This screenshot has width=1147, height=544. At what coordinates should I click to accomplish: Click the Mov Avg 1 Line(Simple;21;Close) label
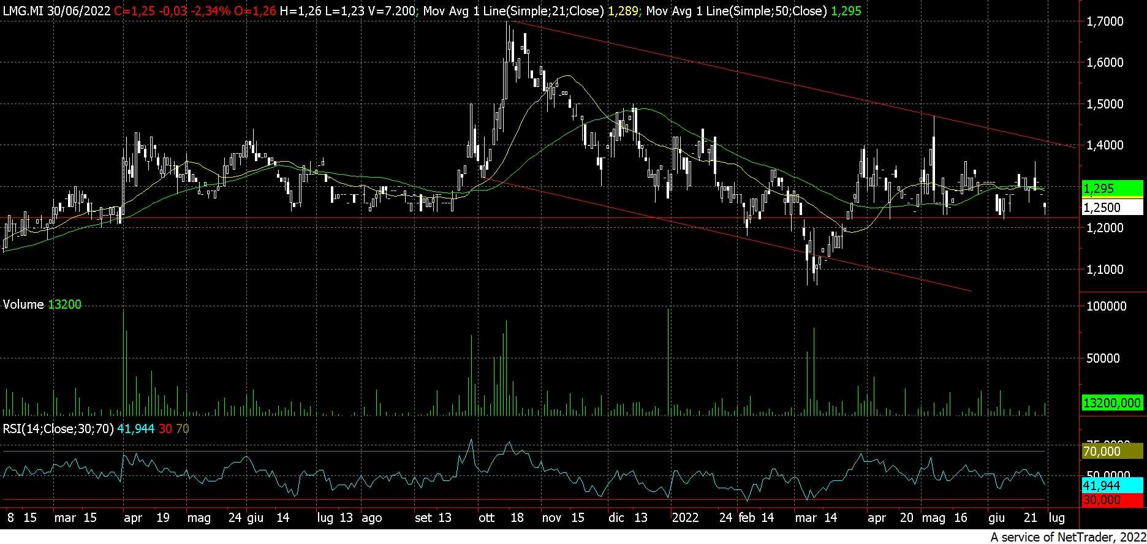point(512,11)
